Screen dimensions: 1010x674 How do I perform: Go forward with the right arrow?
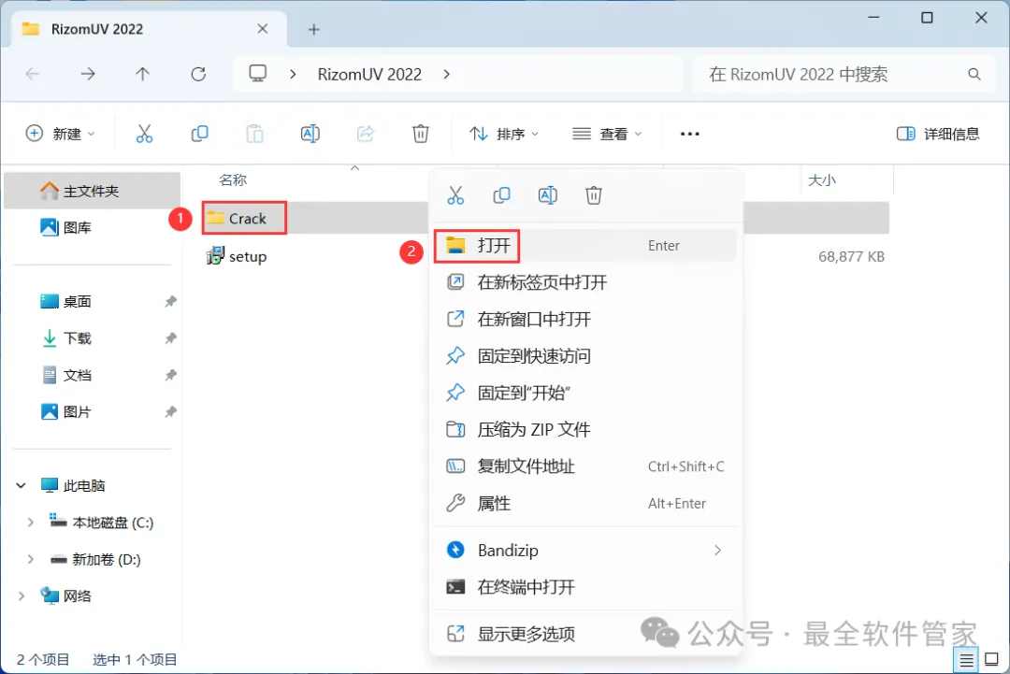tap(88, 74)
